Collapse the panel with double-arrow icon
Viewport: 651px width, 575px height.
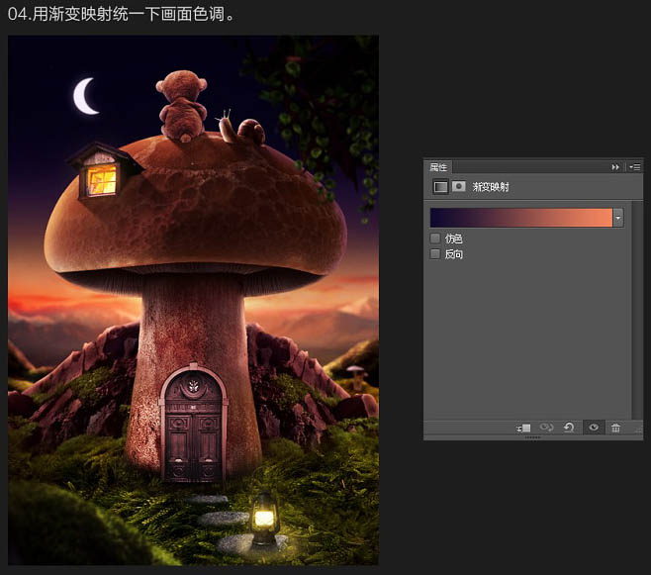coord(615,167)
